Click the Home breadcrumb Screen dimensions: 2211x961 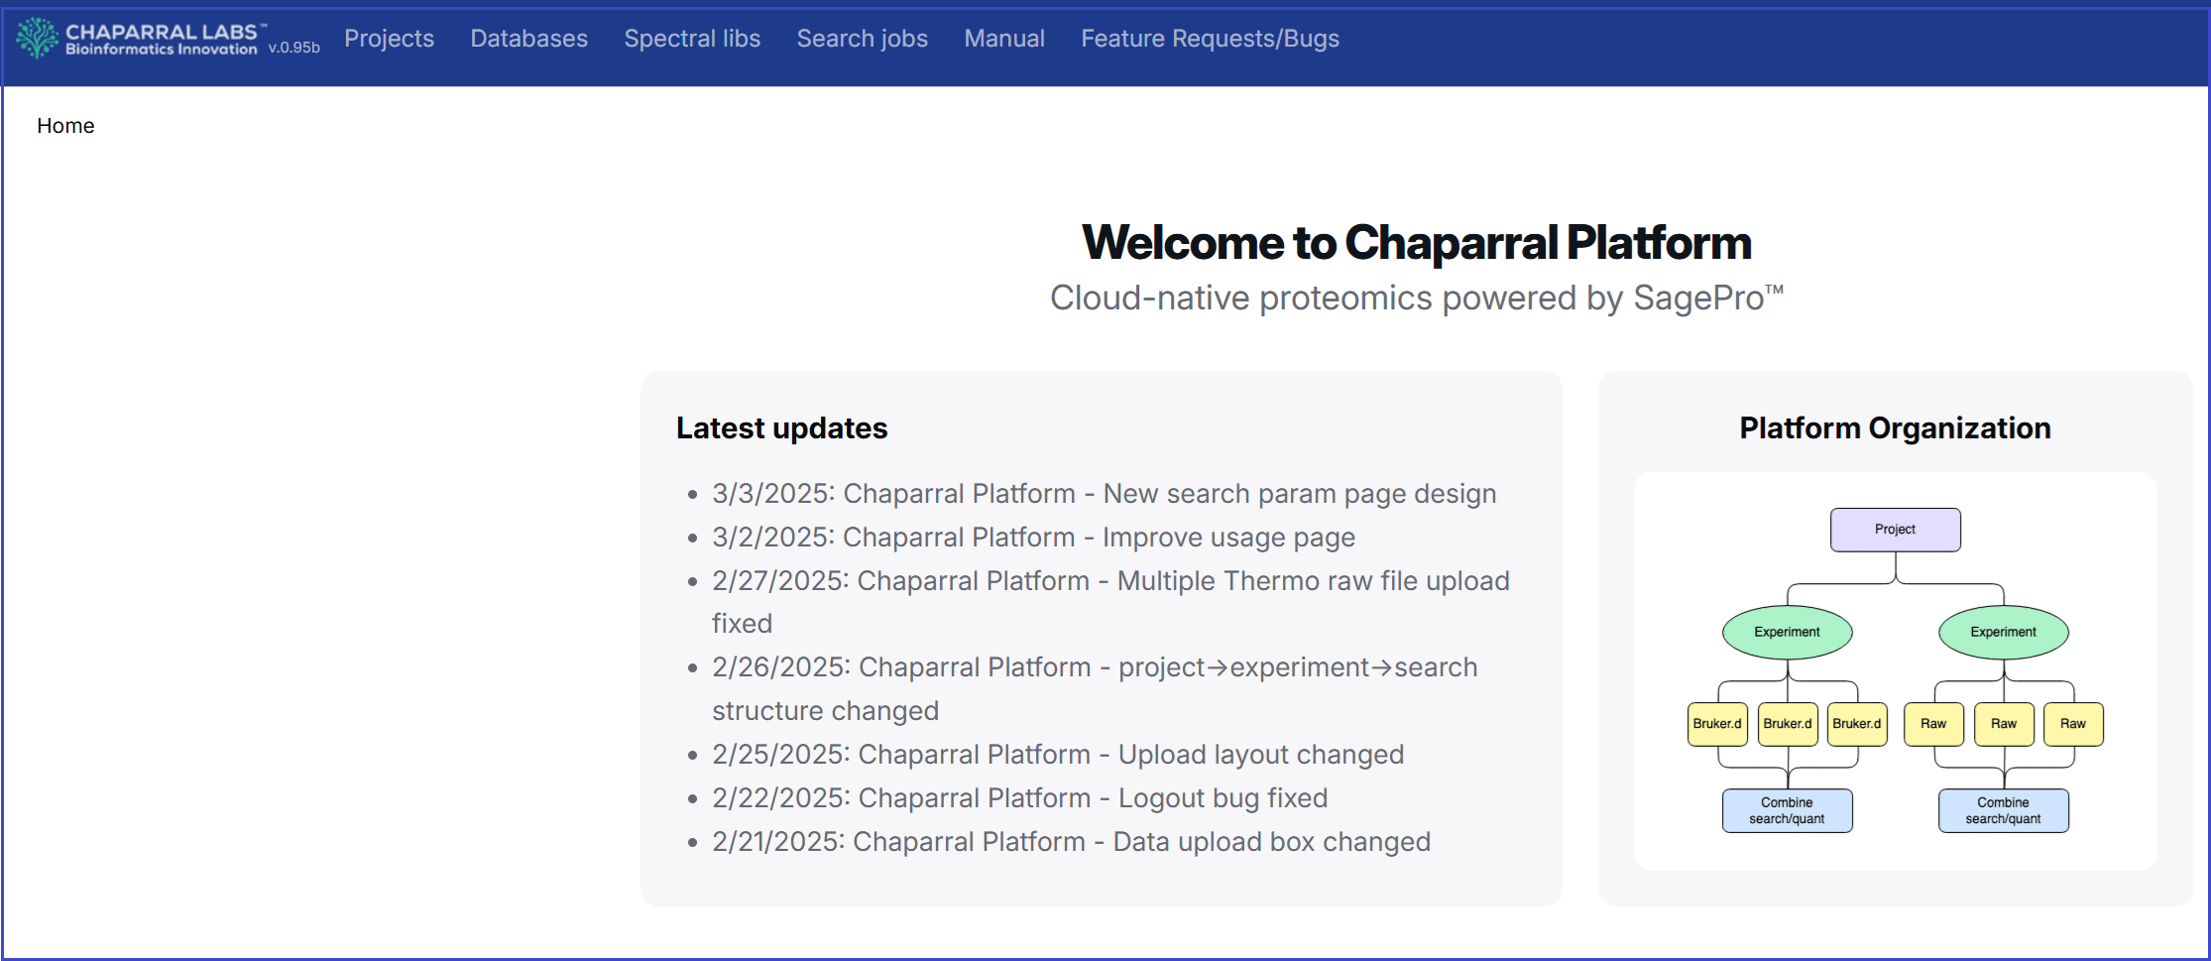click(x=65, y=126)
